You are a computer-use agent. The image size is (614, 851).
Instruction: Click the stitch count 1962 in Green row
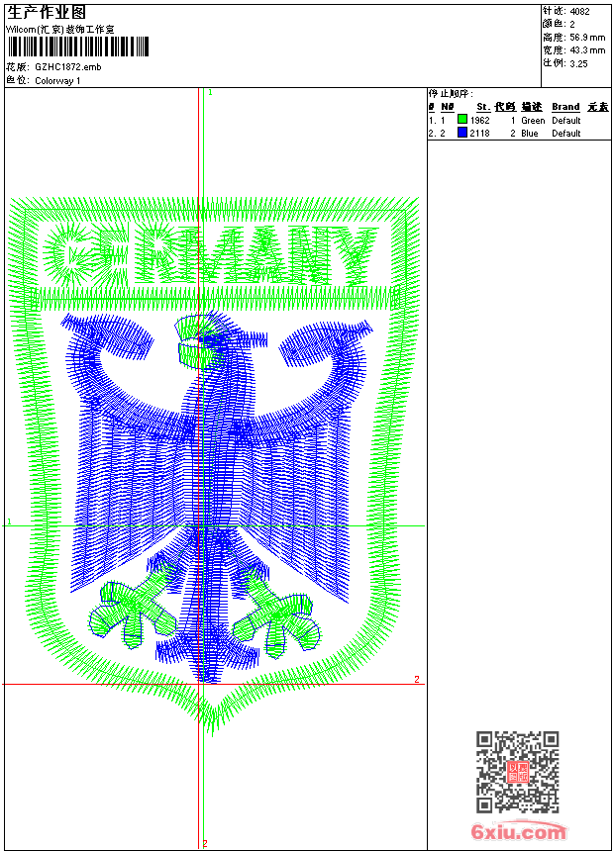coord(479,121)
